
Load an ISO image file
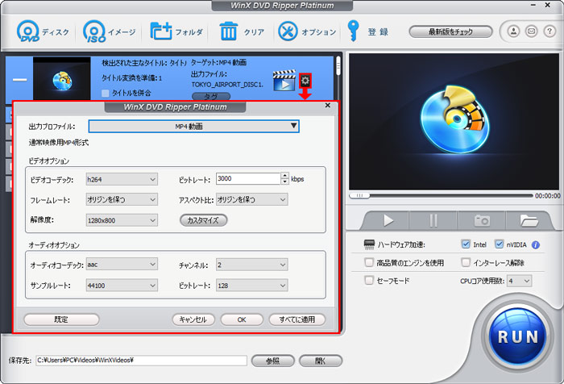pyautogui.click(x=94, y=31)
